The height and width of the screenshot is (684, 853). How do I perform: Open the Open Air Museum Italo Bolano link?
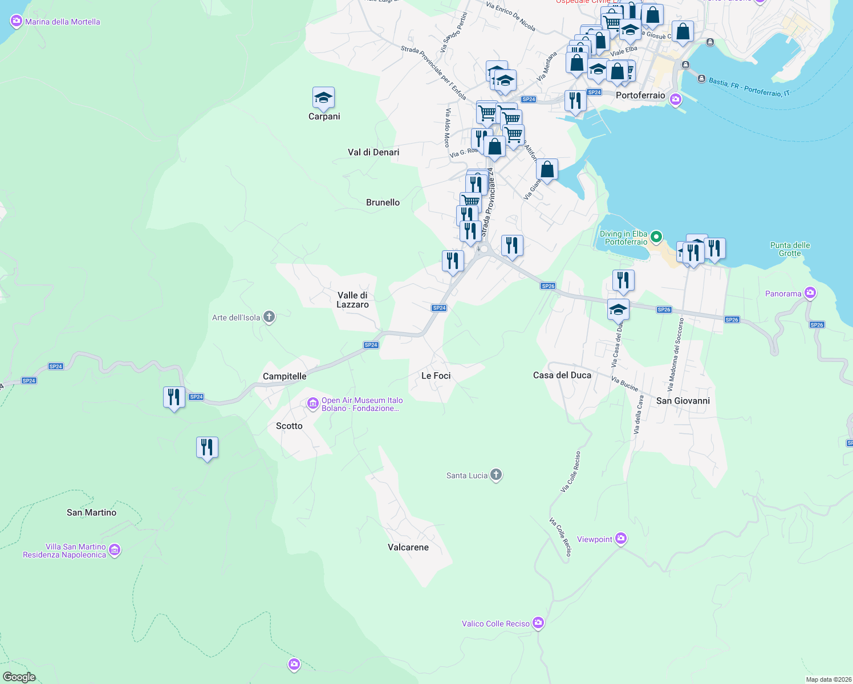361,405
